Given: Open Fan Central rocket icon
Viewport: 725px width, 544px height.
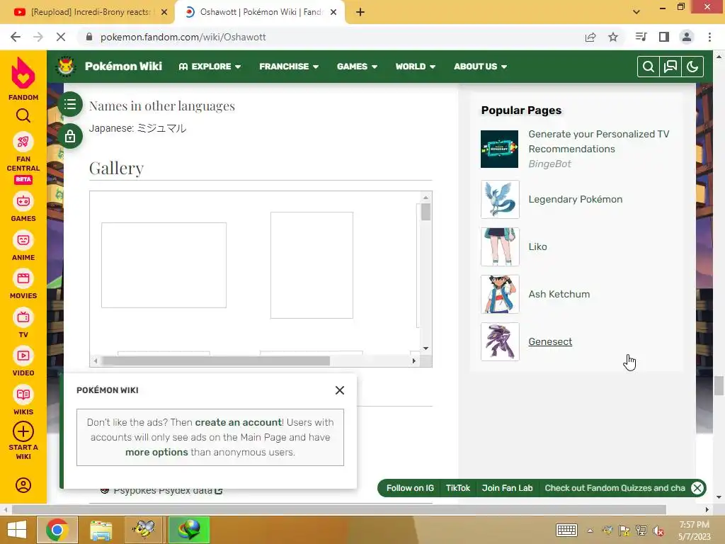Looking at the screenshot, I should point(23,142).
